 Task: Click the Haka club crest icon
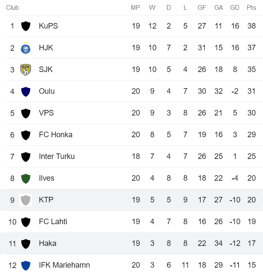pyautogui.click(x=26, y=243)
